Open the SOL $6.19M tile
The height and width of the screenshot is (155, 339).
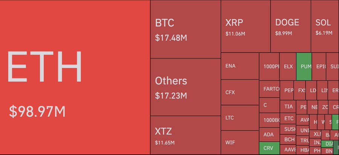[x=325, y=26]
